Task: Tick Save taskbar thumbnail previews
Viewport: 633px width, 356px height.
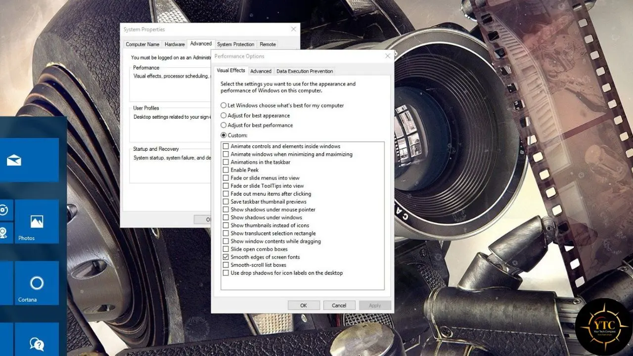Action: click(226, 202)
